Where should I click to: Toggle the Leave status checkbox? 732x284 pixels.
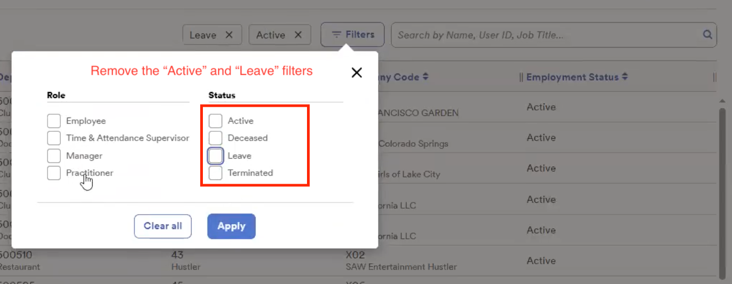215,156
